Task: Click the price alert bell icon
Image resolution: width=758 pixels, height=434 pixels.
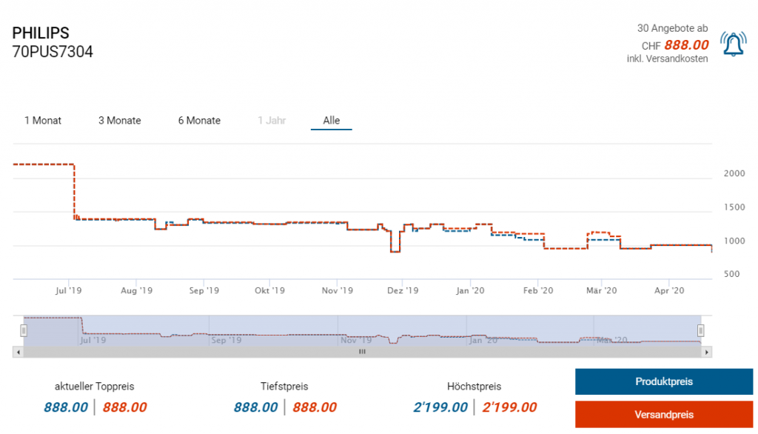Action: 733,45
